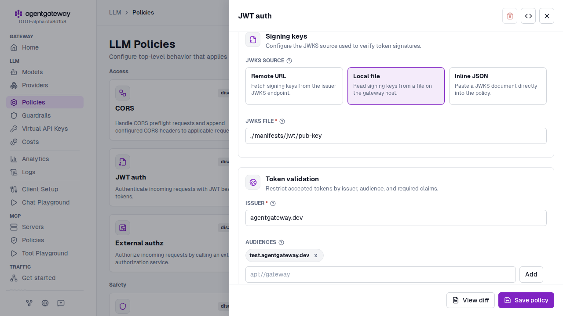Open Models in sidebar
563x316 pixels.
point(45,72)
